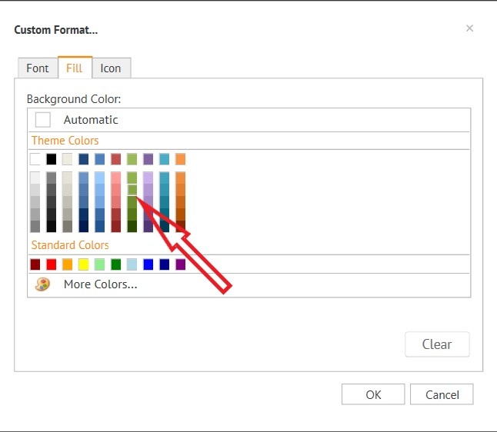Choose the red theme color swatch in top row
The width and height of the screenshot is (497, 432).
[116, 159]
